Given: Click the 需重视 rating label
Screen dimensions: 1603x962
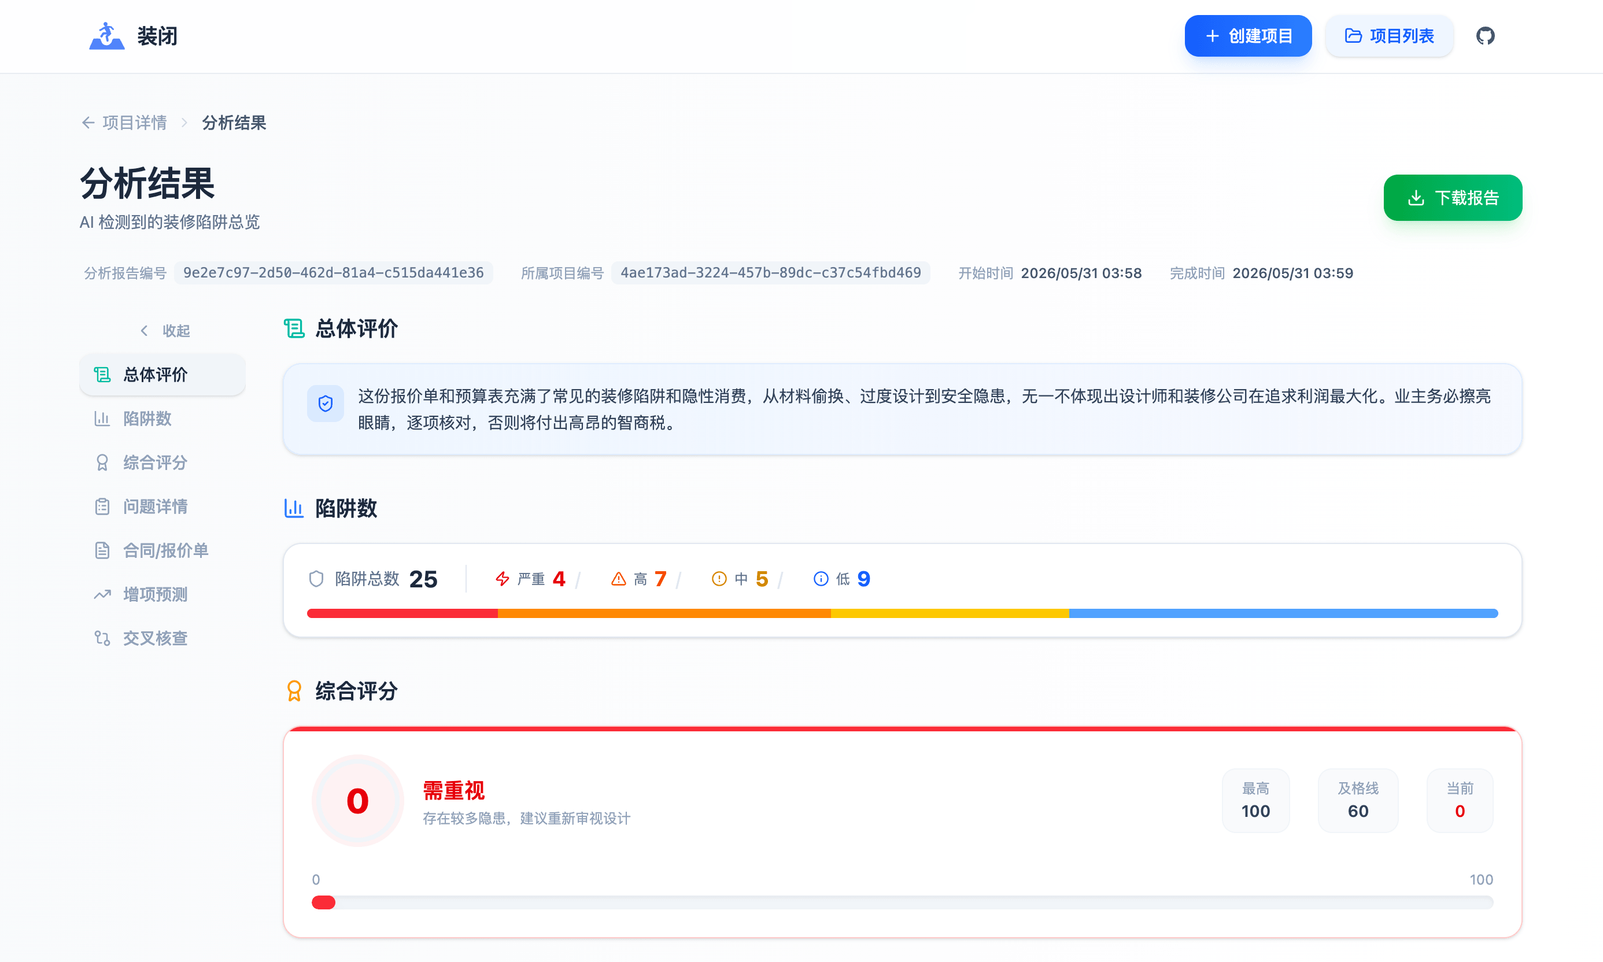Looking at the screenshot, I should pyautogui.click(x=454, y=790).
